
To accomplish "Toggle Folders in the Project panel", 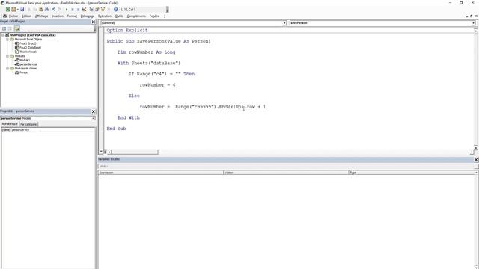I will [x=16, y=28].
